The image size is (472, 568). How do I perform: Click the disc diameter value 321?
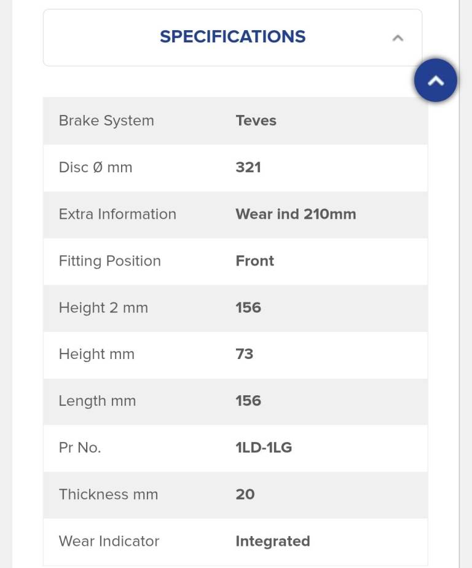pyautogui.click(x=248, y=167)
